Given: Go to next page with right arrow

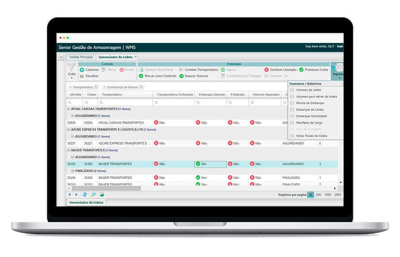Looking at the screenshot, I should coord(76,195).
